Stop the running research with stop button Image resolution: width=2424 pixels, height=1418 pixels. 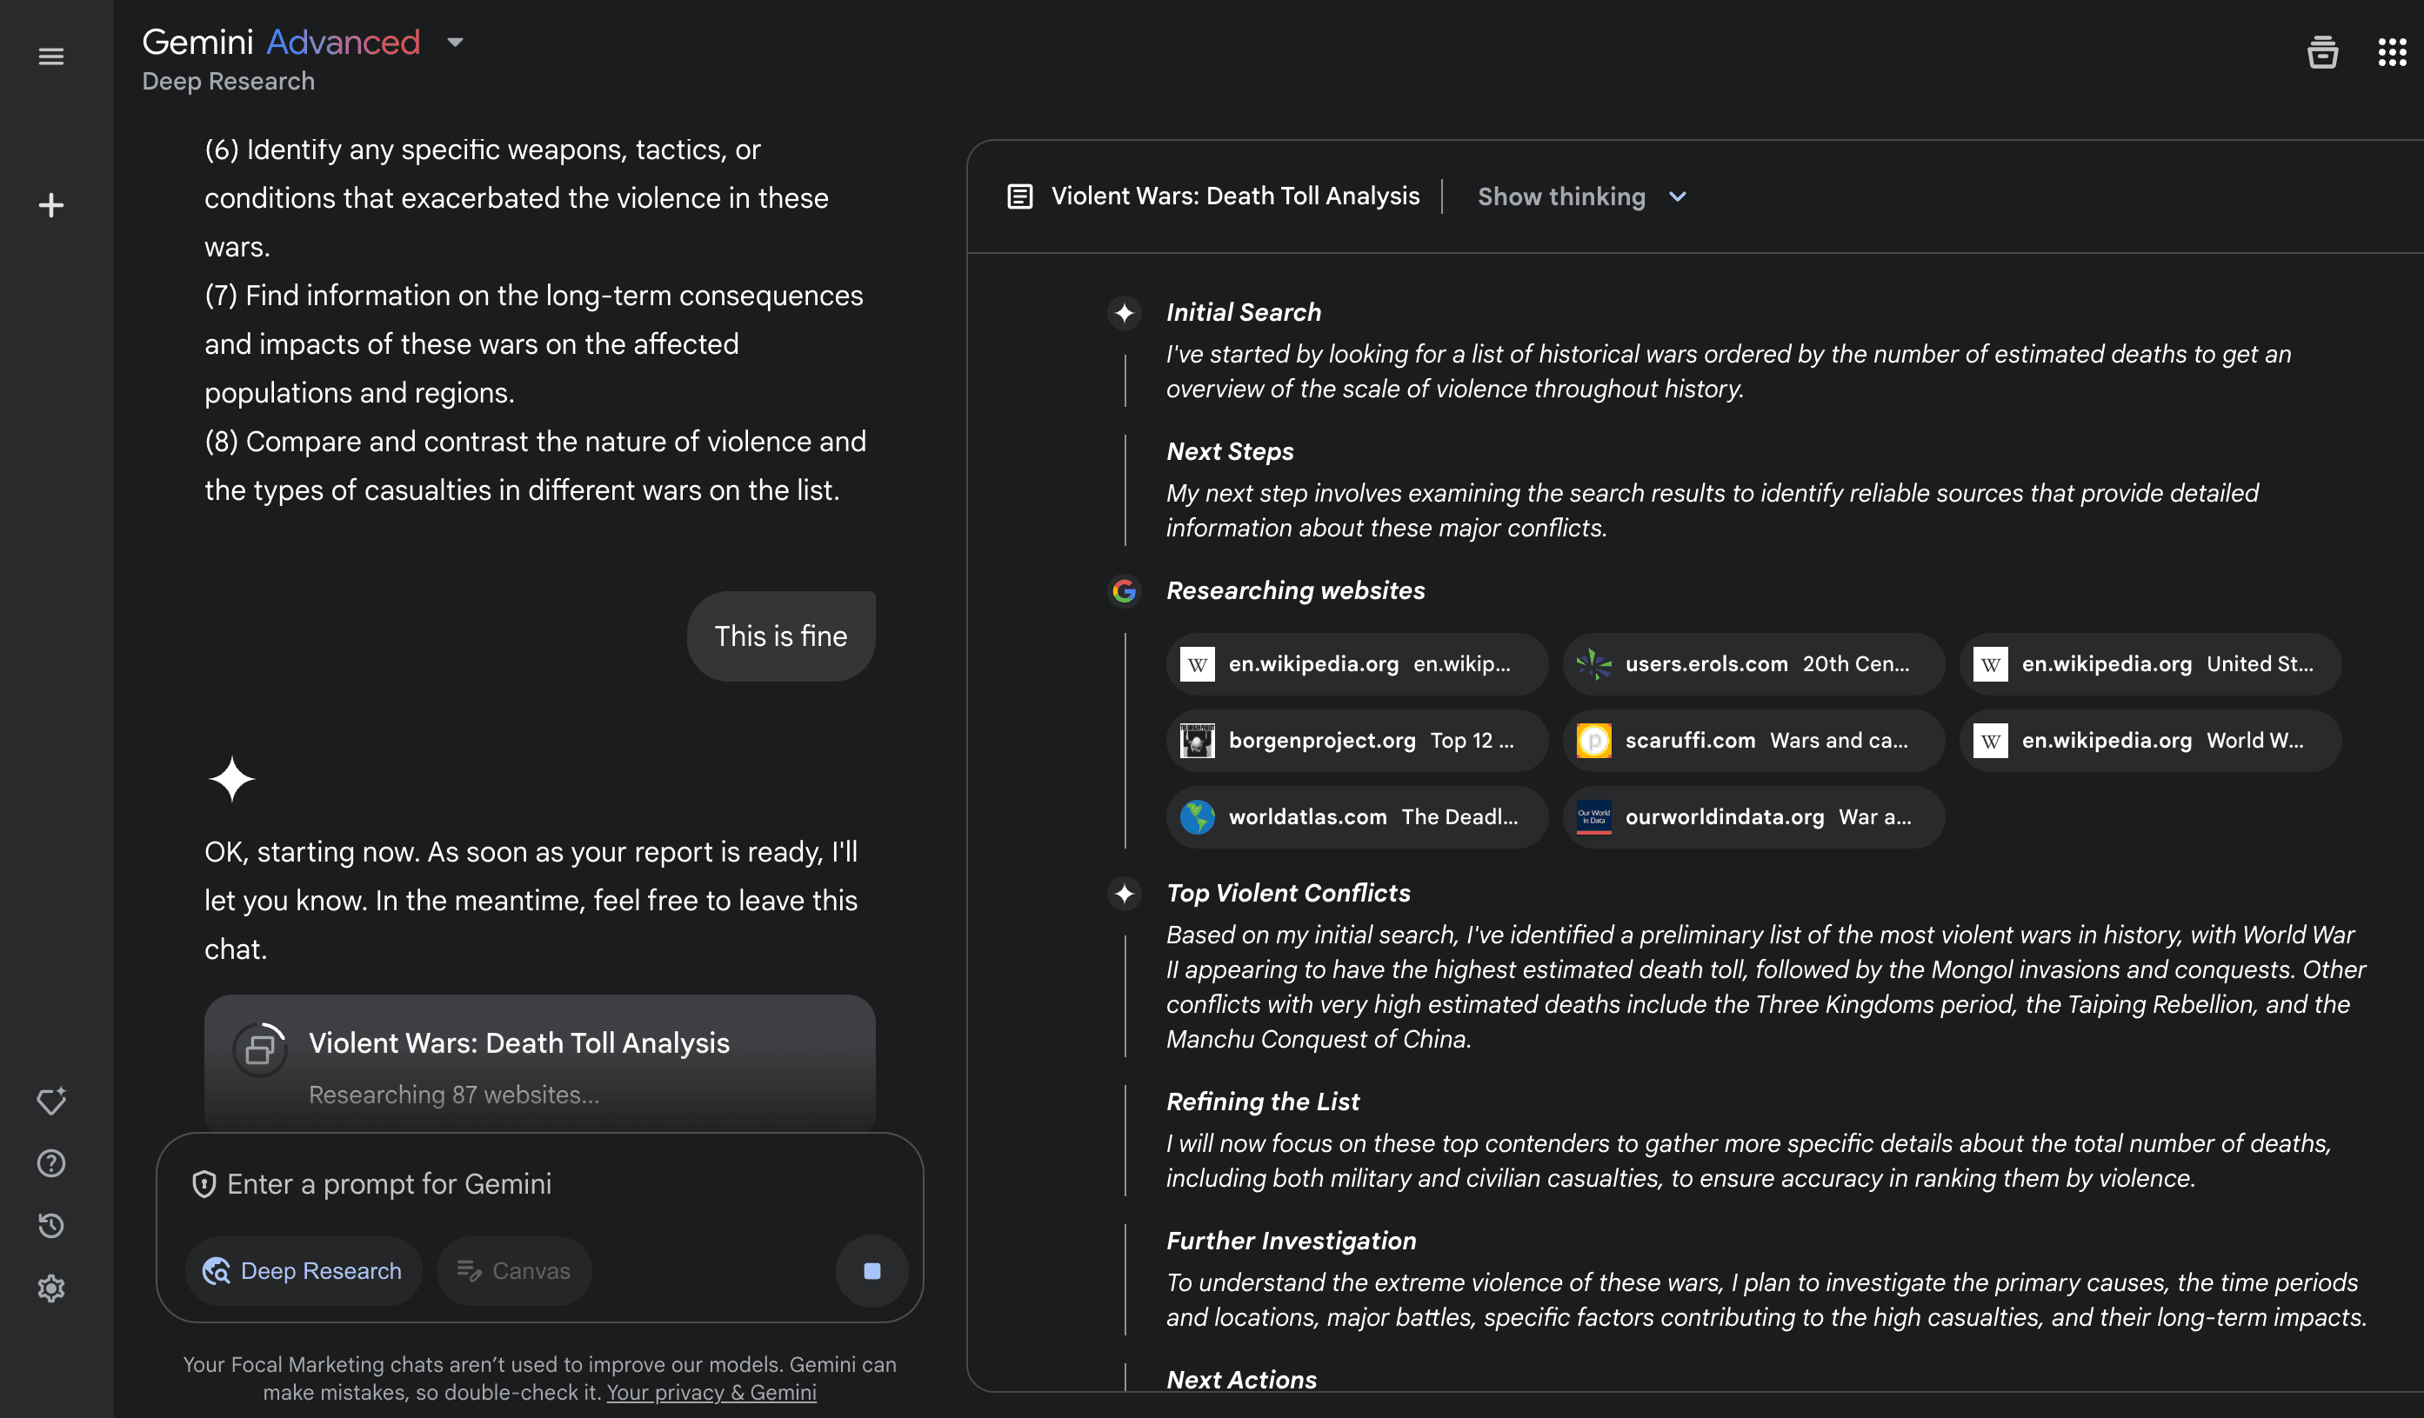point(871,1271)
